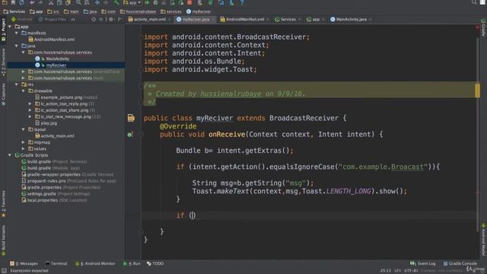The height and width of the screenshot is (274, 487).
Task: Click the Debug app bug icon
Action: pyautogui.click(x=155, y=2)
